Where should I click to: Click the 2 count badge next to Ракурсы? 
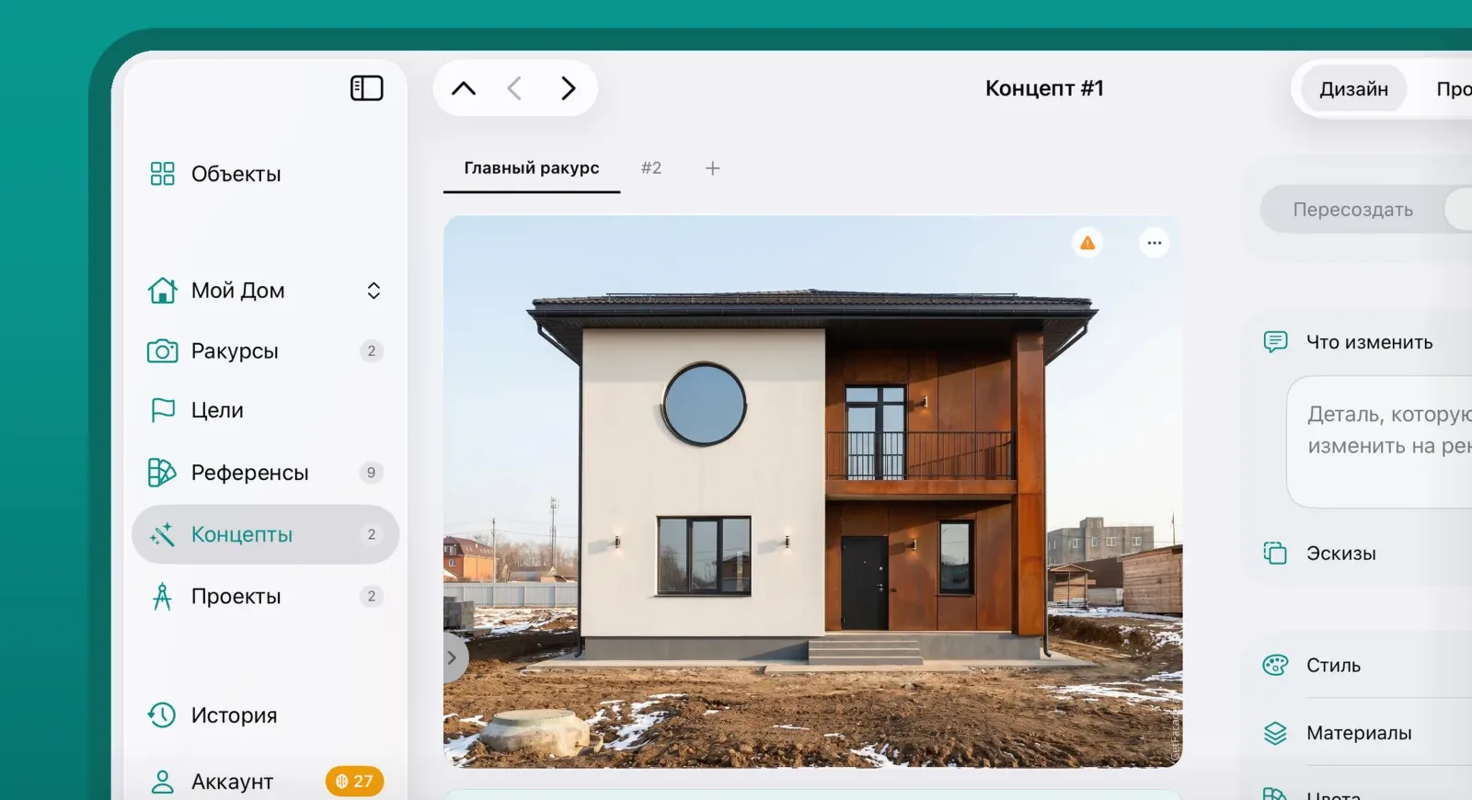pyautogui.click(x=371, y=350)
